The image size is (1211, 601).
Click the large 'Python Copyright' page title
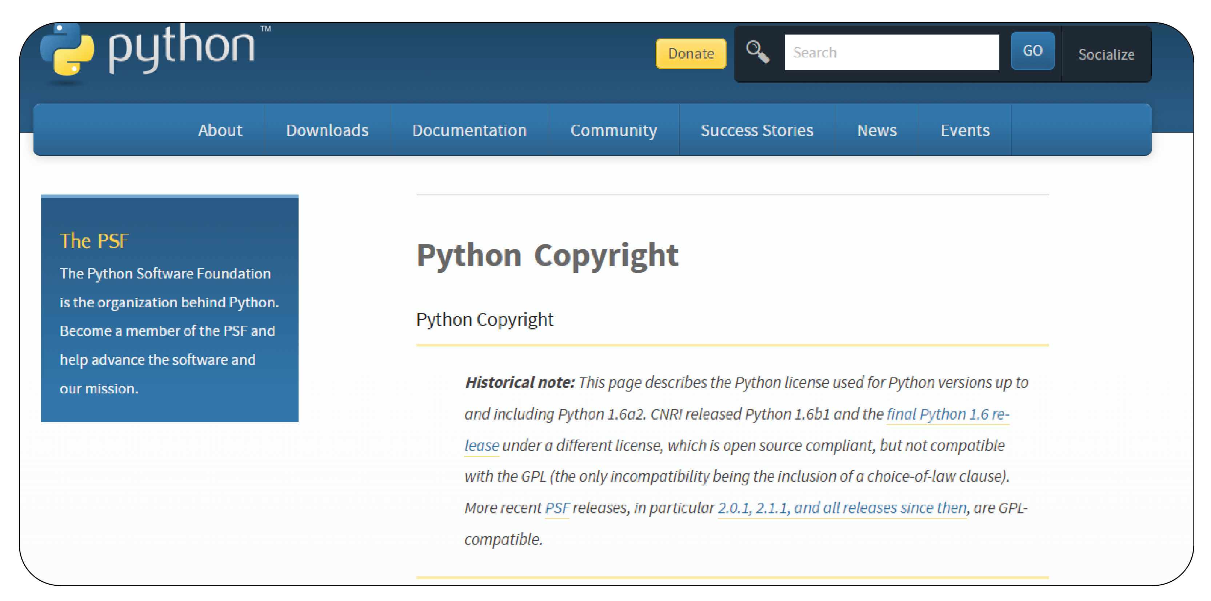tap(547, 256)
